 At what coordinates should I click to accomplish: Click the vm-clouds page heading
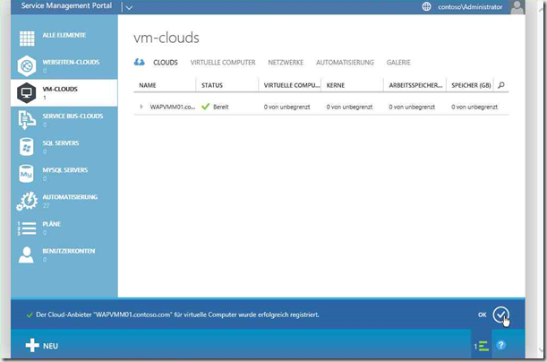[x=166, y=38]
